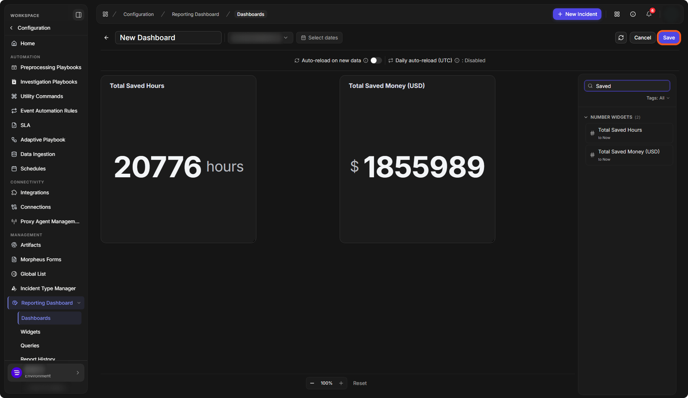688x398 pixels.
Task: Click the Global List icon
Action: point(14,274)
